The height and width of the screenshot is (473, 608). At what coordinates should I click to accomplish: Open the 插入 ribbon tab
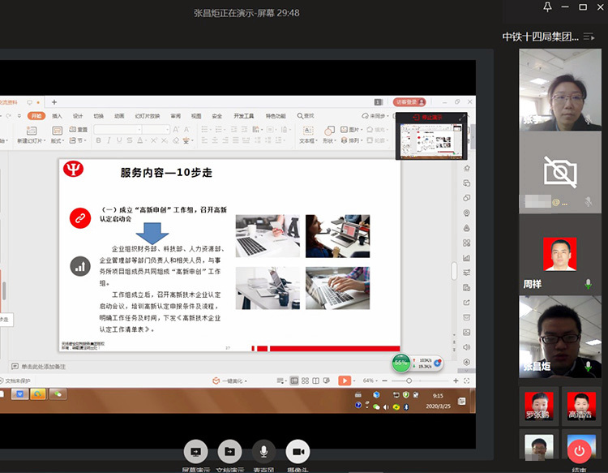(x=57, y=116)
